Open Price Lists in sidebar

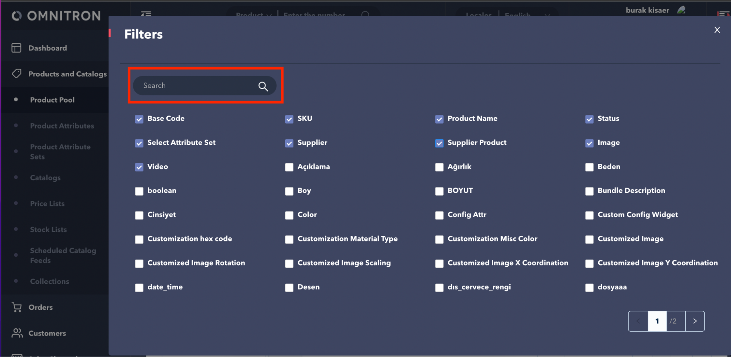(x=47, y=204)
